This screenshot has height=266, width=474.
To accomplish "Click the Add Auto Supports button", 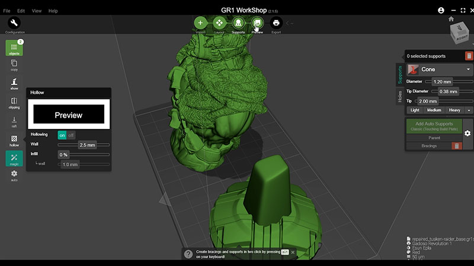I will [x=434, y=125].
